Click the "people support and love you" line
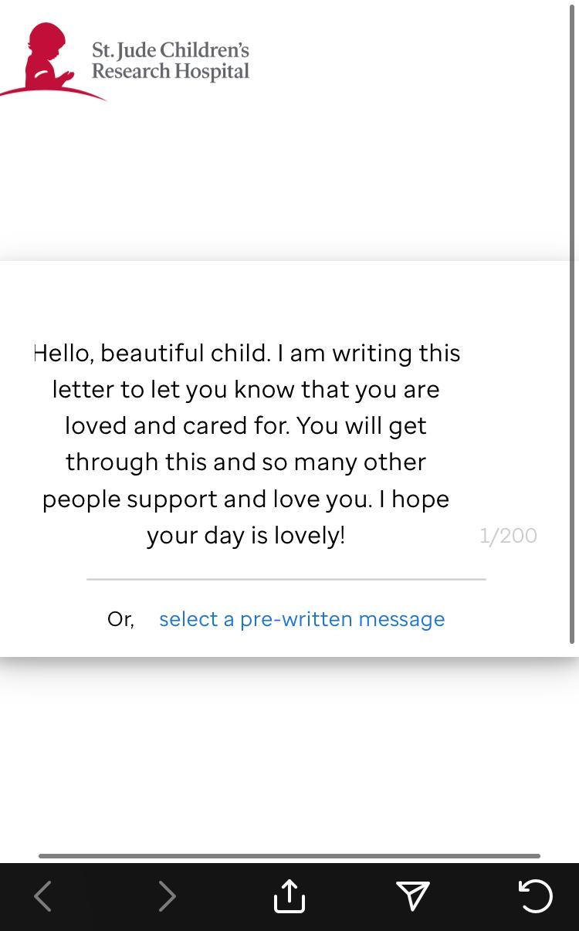This screenshot has width=579, height=931. coord(245,499)
